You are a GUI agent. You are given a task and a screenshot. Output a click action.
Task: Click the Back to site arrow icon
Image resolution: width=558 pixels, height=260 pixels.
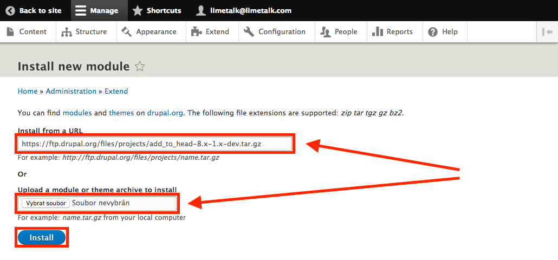click(10, 10)
